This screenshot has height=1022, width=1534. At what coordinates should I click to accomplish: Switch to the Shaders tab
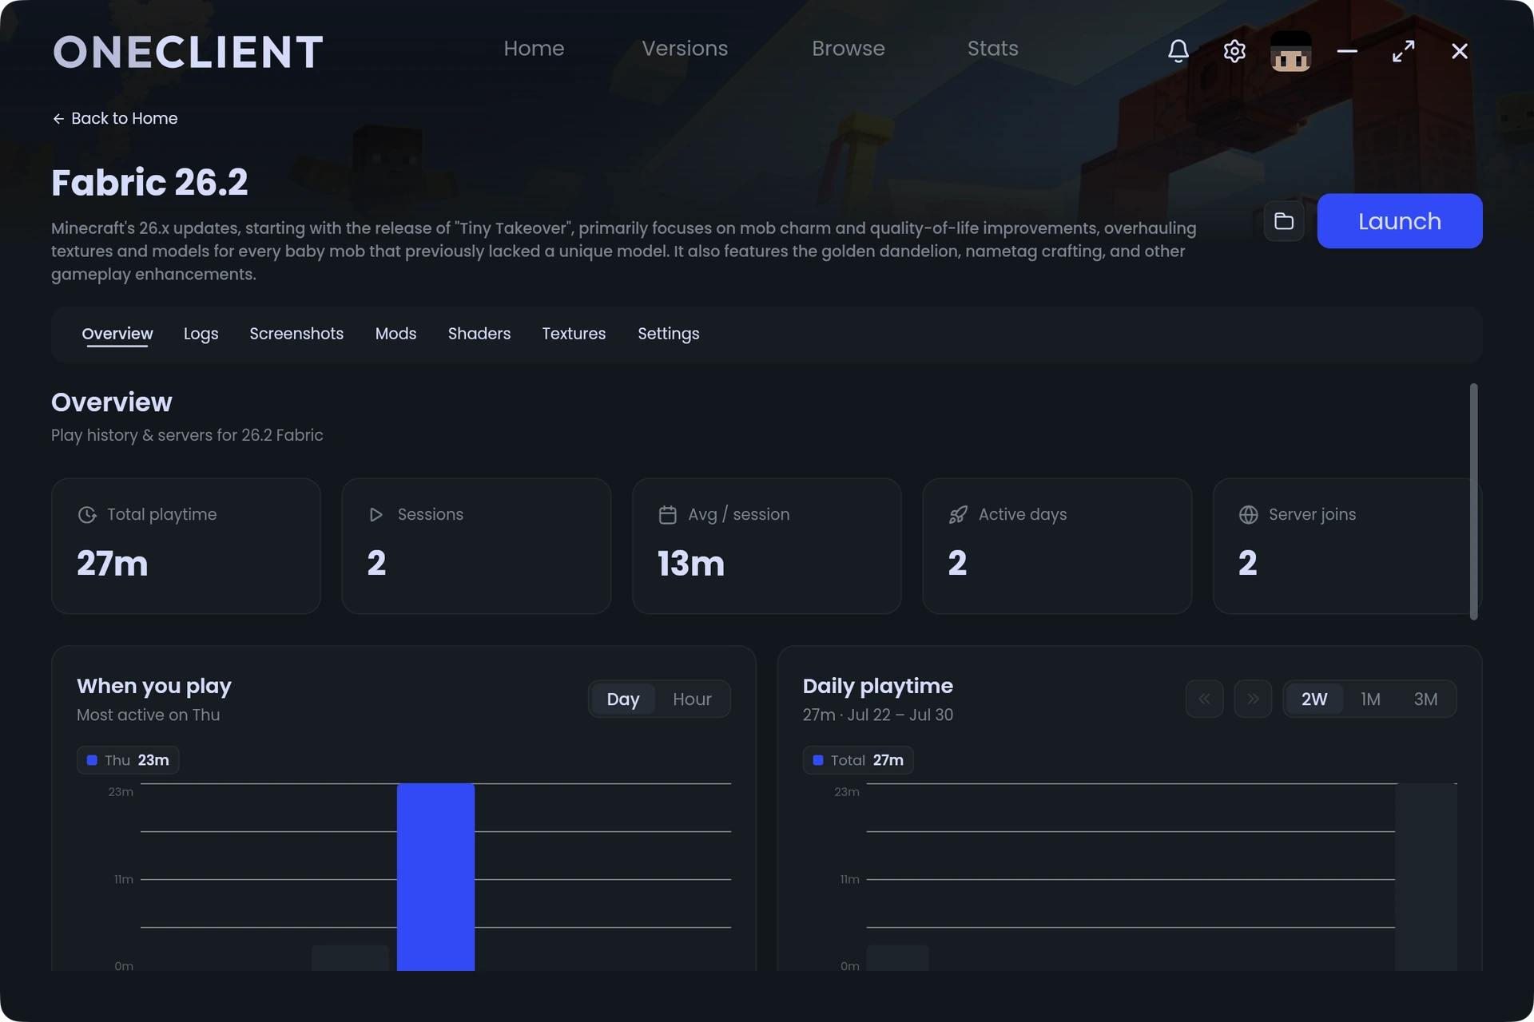click(479, 334)
